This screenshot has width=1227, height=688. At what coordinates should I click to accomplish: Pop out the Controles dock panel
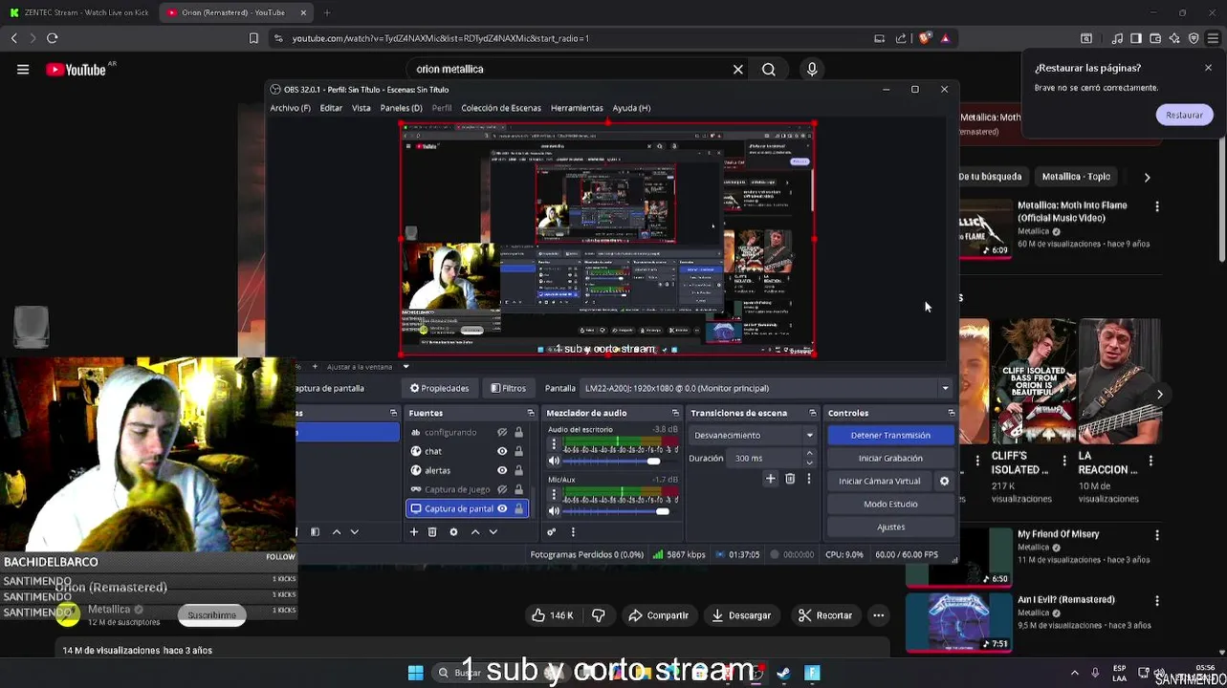pyautogui.click(x=952, y=413)
